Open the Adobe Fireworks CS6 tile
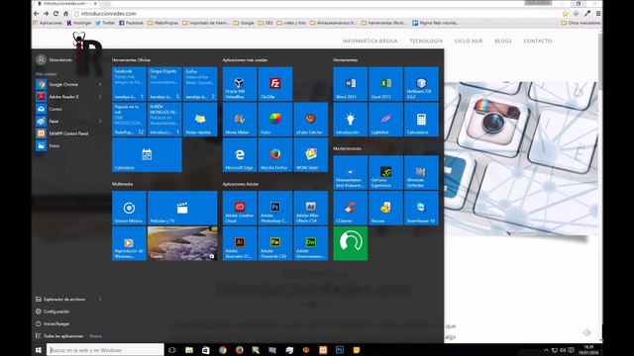This screenshot has width=634, height=356. [x=275, y=244]
